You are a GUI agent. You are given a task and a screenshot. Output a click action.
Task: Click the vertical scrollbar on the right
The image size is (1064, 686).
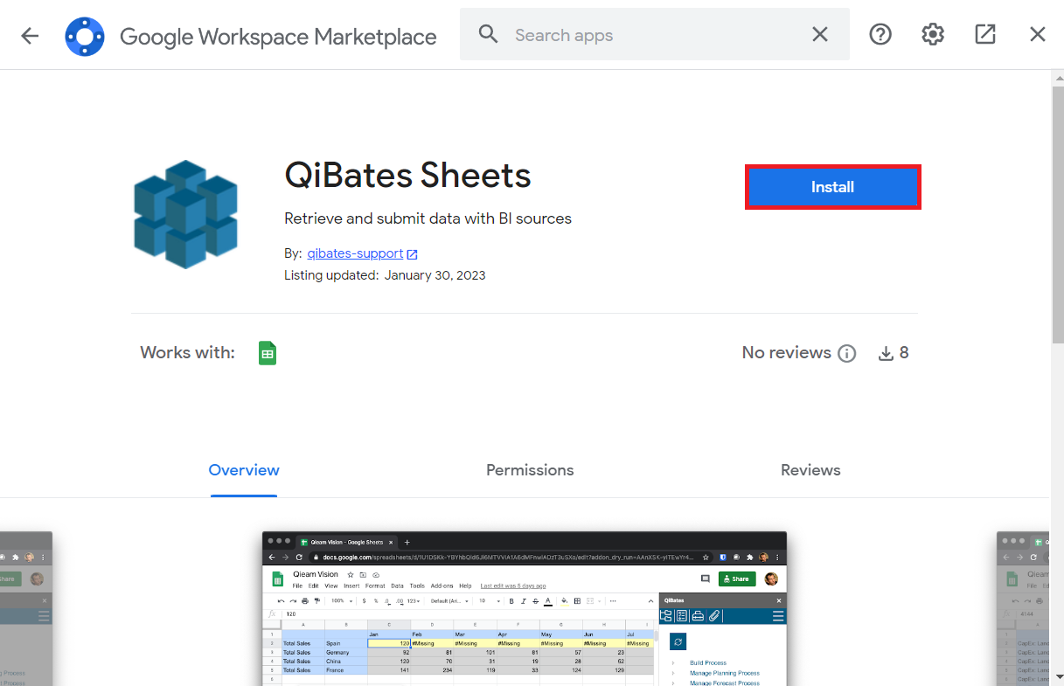coord(1057,210)
